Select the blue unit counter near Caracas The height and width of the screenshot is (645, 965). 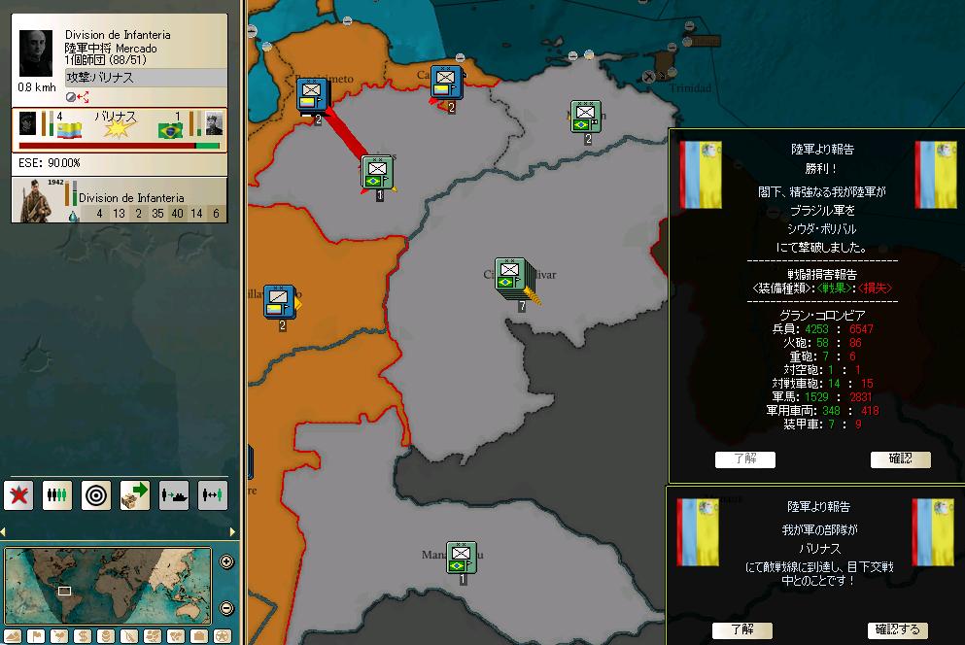[446, 83]
